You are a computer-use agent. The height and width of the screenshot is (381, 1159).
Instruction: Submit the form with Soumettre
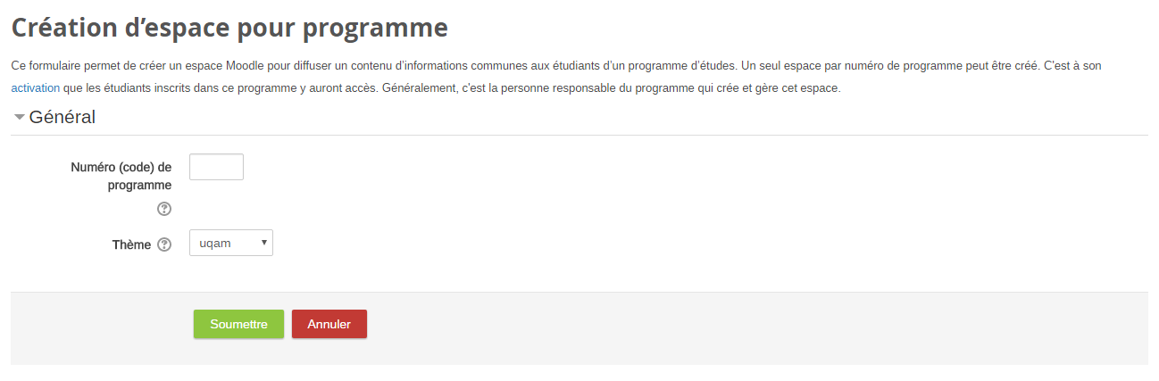(238, 325)
